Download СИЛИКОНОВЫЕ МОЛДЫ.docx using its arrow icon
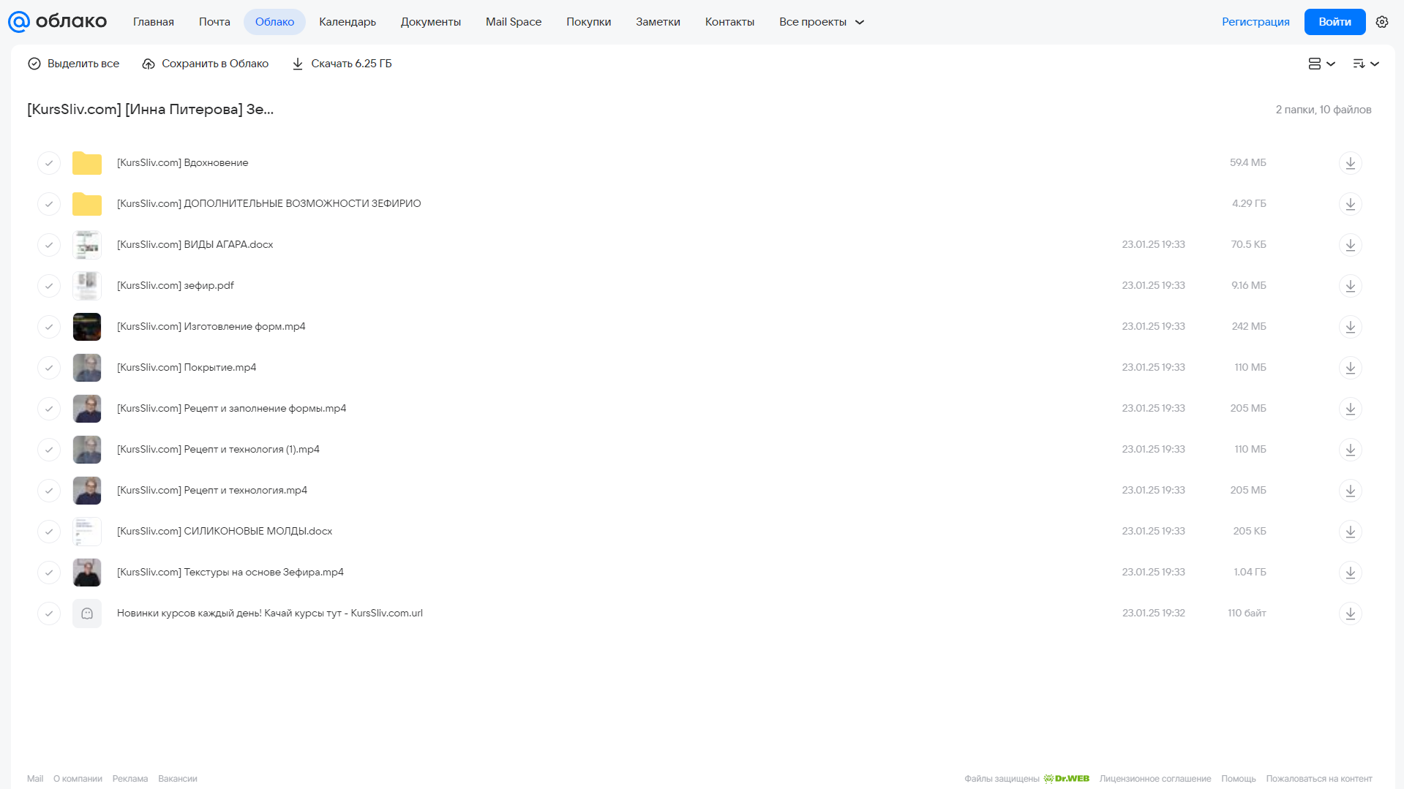Screen dimensions: 1404x789 click(1350, 532)
